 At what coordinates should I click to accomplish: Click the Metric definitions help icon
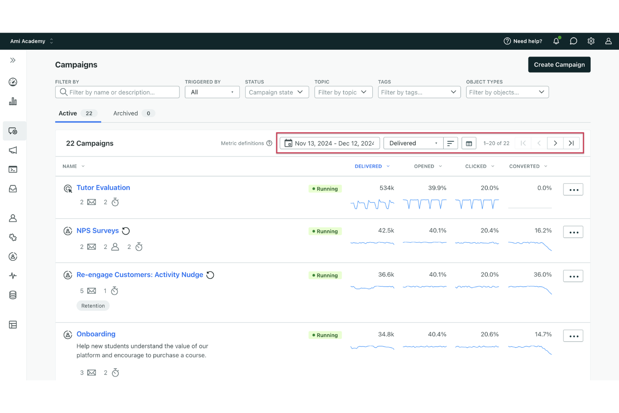[x=269, y=143]
